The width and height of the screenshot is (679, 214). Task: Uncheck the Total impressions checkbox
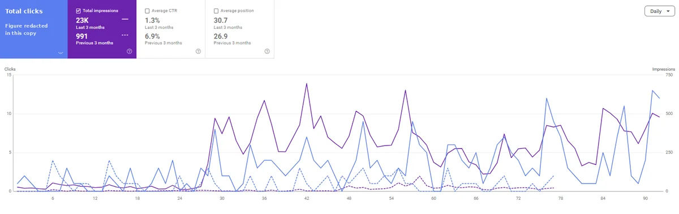79,11
